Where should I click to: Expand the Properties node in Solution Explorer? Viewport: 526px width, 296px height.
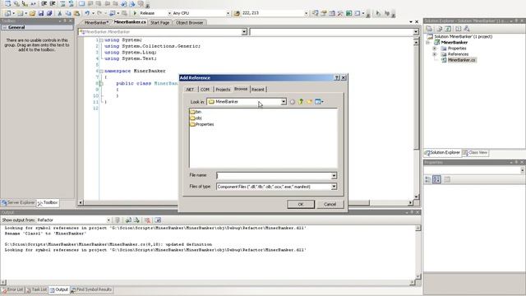pyautogui.click(x=435, y=49)
